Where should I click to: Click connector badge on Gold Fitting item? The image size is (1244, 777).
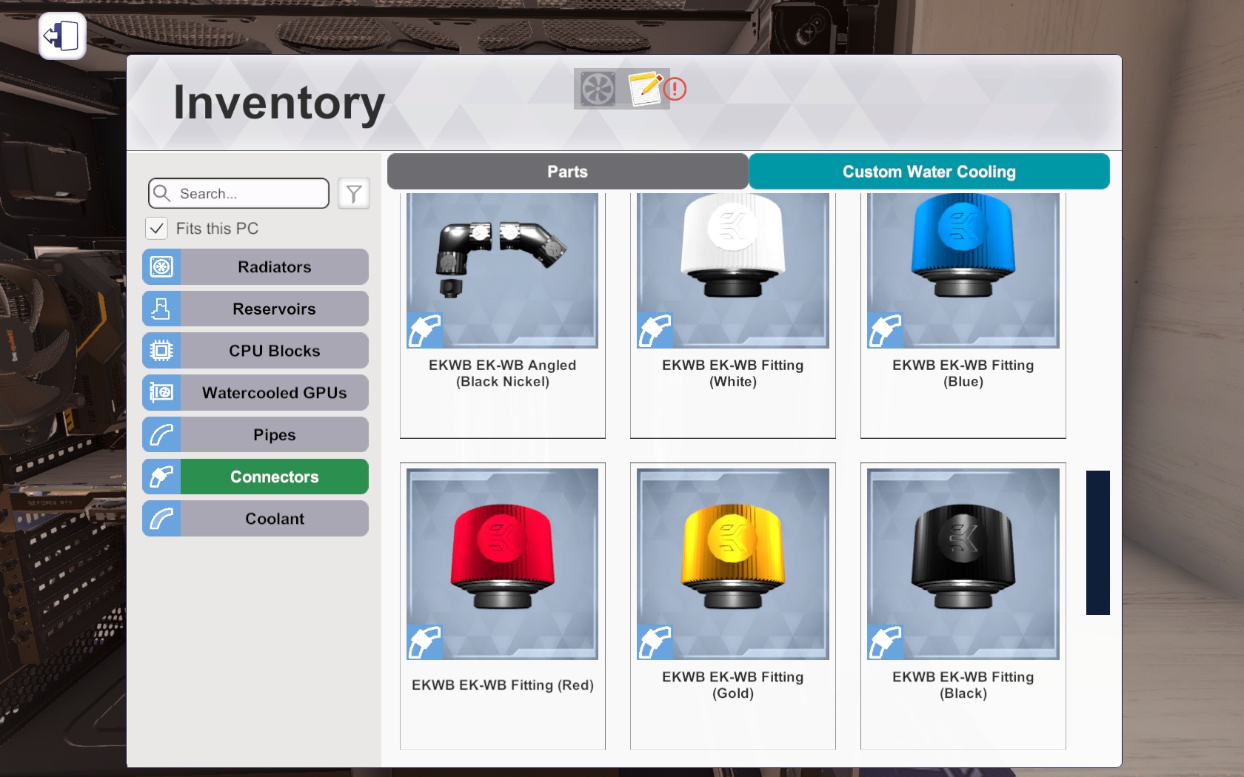pyautogui.click(x=655, y=642)
